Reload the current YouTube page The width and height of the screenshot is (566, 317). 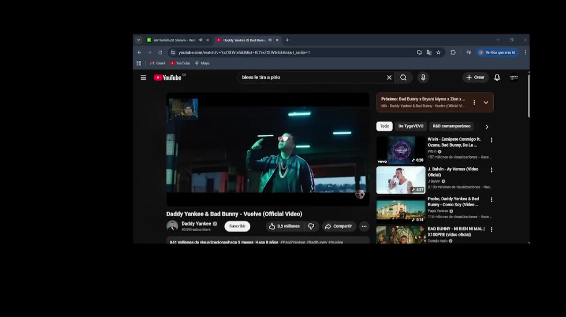160,52
